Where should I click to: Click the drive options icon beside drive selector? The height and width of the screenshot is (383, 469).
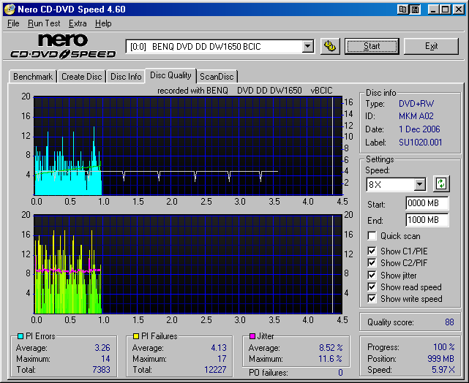pos(329,46)
